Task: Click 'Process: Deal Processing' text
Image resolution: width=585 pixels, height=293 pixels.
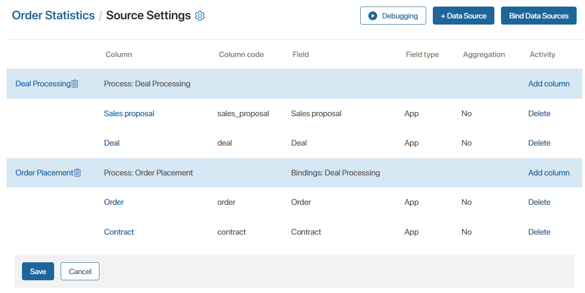Action: coord(147,84)
